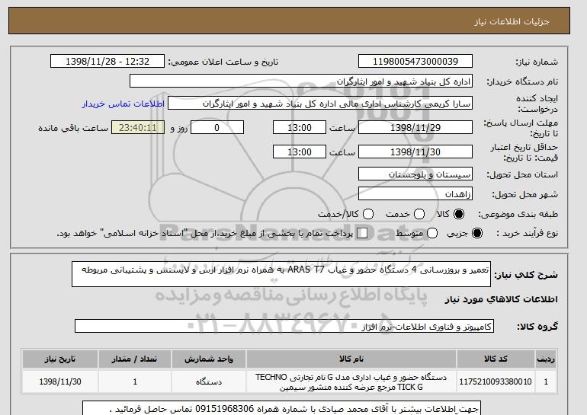Click the buyer organization name field
This screenshot has width=587, height=415.
[x=301, y=81]
